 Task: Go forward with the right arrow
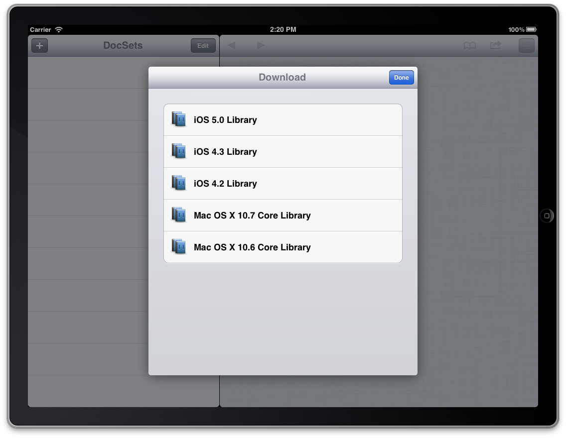tap(260, 45)
